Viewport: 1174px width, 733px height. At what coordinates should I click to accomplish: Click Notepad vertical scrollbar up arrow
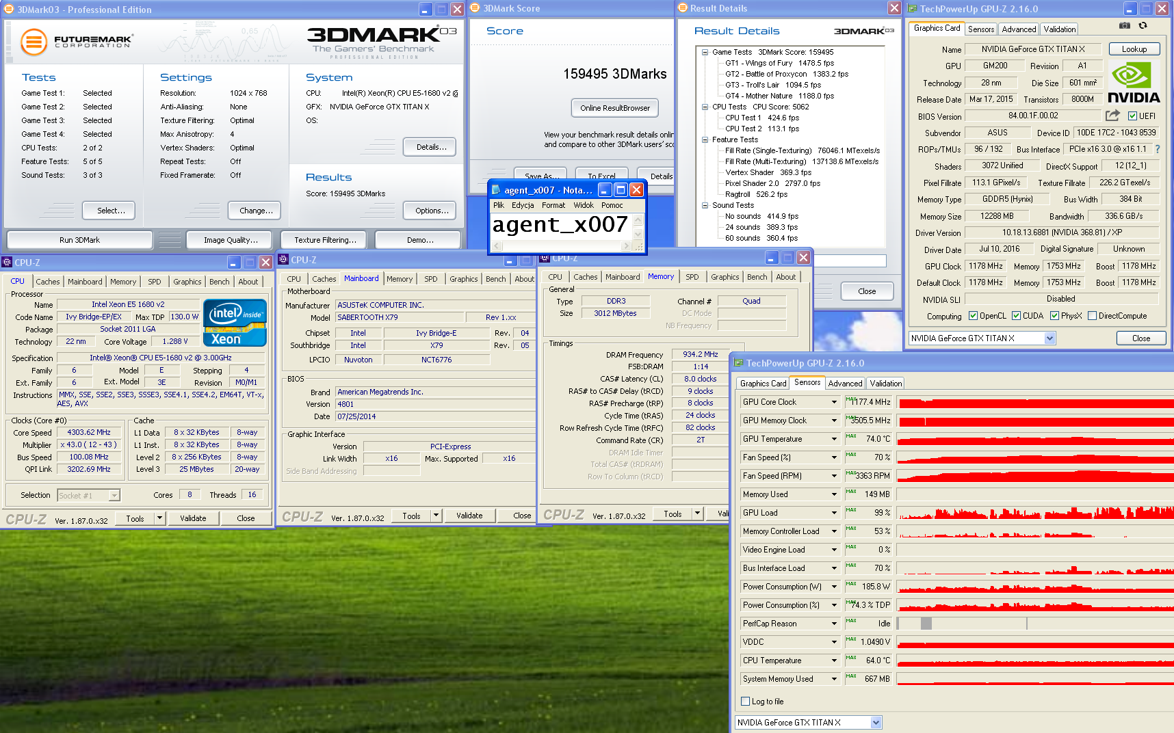(x=638, y=220)
